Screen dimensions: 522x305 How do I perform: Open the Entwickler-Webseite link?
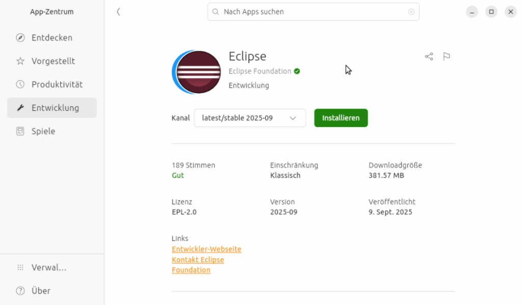206,249
